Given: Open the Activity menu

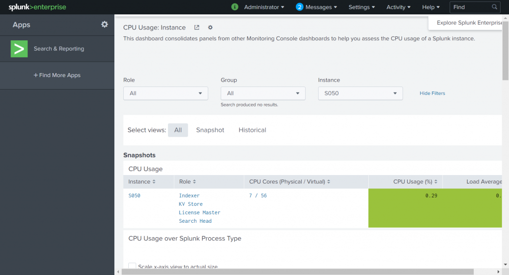Looking at the screenshot, I should point(398,7).
